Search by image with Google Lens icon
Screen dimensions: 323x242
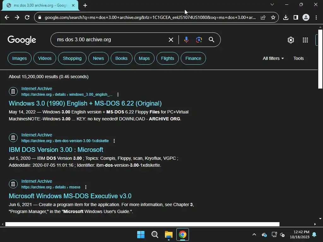point(199,40)
